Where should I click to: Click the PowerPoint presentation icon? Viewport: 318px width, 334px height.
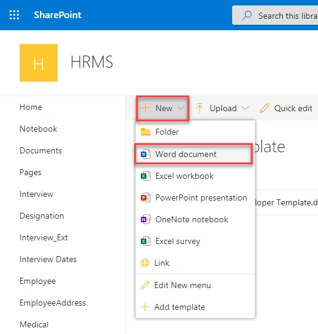tap(146, 198)
